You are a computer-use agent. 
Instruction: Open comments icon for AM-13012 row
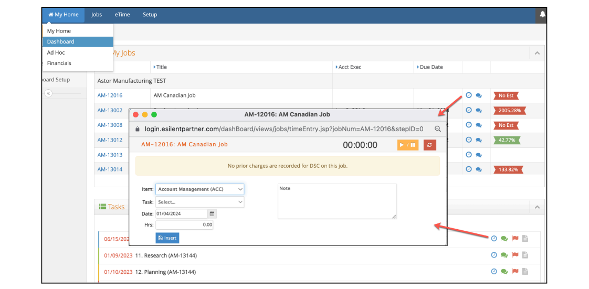coord(479,140)
